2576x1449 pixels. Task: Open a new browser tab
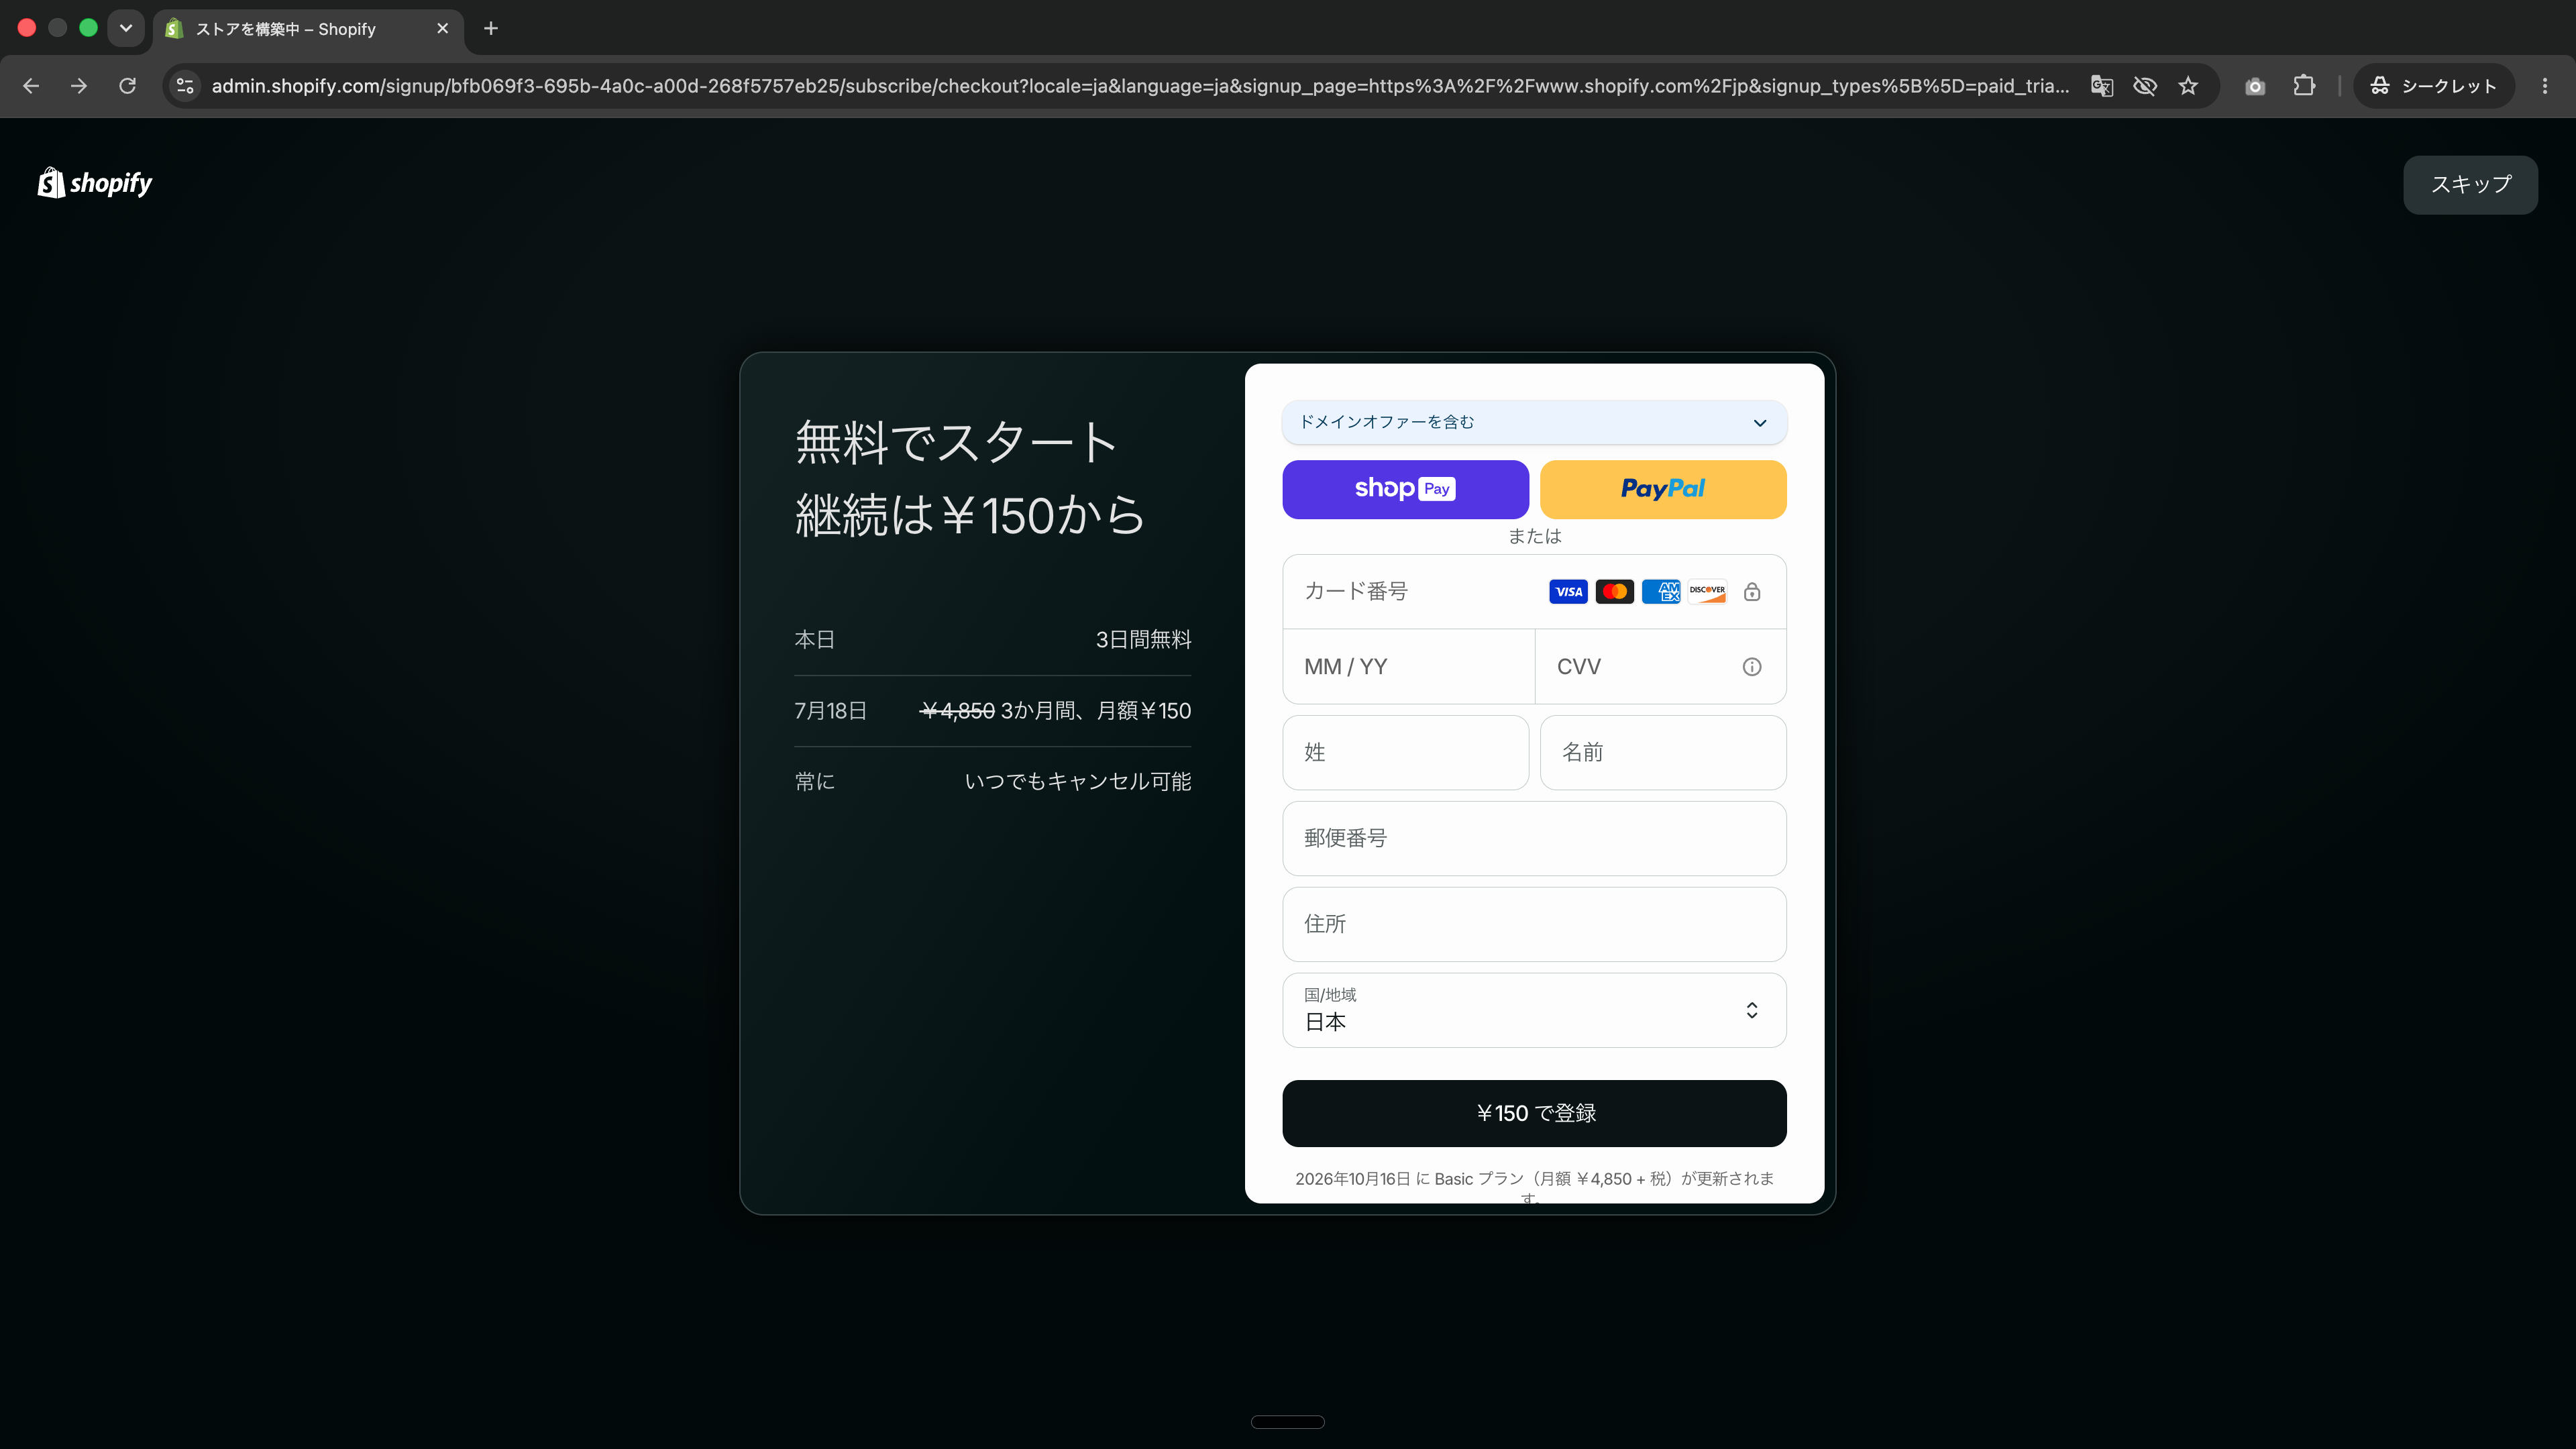tap(491, 29)
